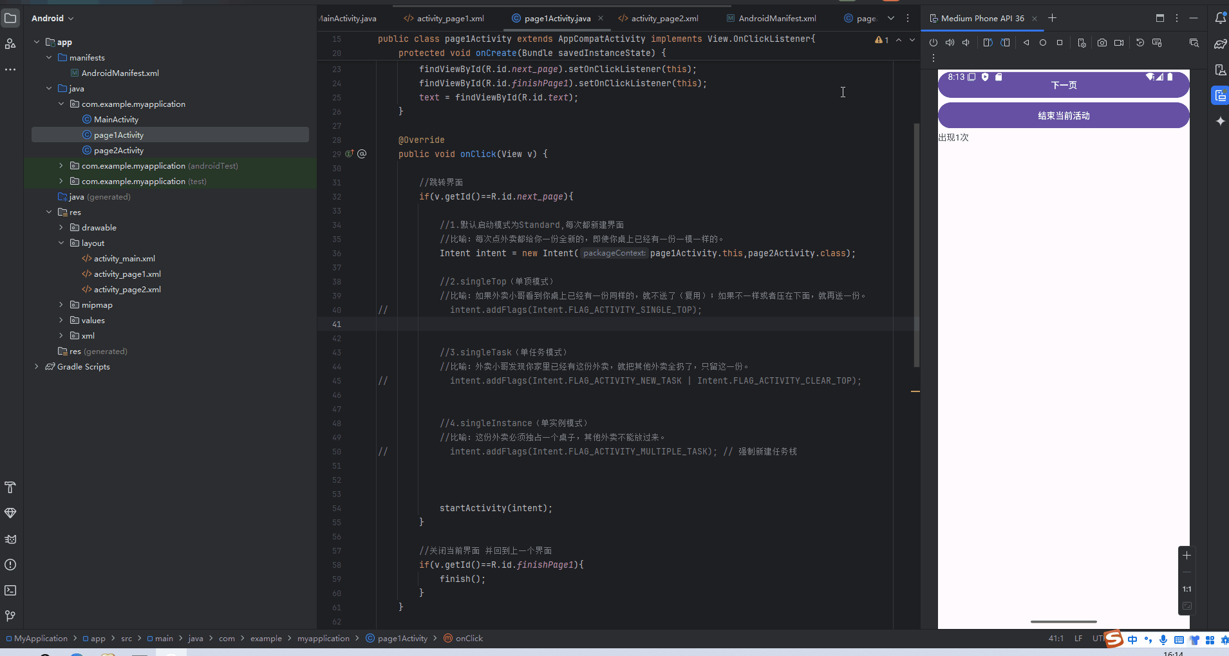Click the emulator Back triangle button

point(1026,42)
